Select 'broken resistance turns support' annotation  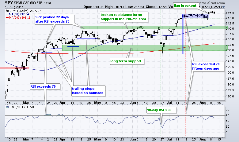(123, 17)
